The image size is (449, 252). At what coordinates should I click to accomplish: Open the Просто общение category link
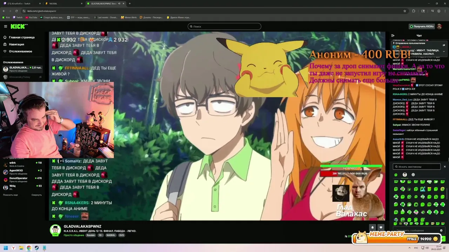click(x=74, y=235)
